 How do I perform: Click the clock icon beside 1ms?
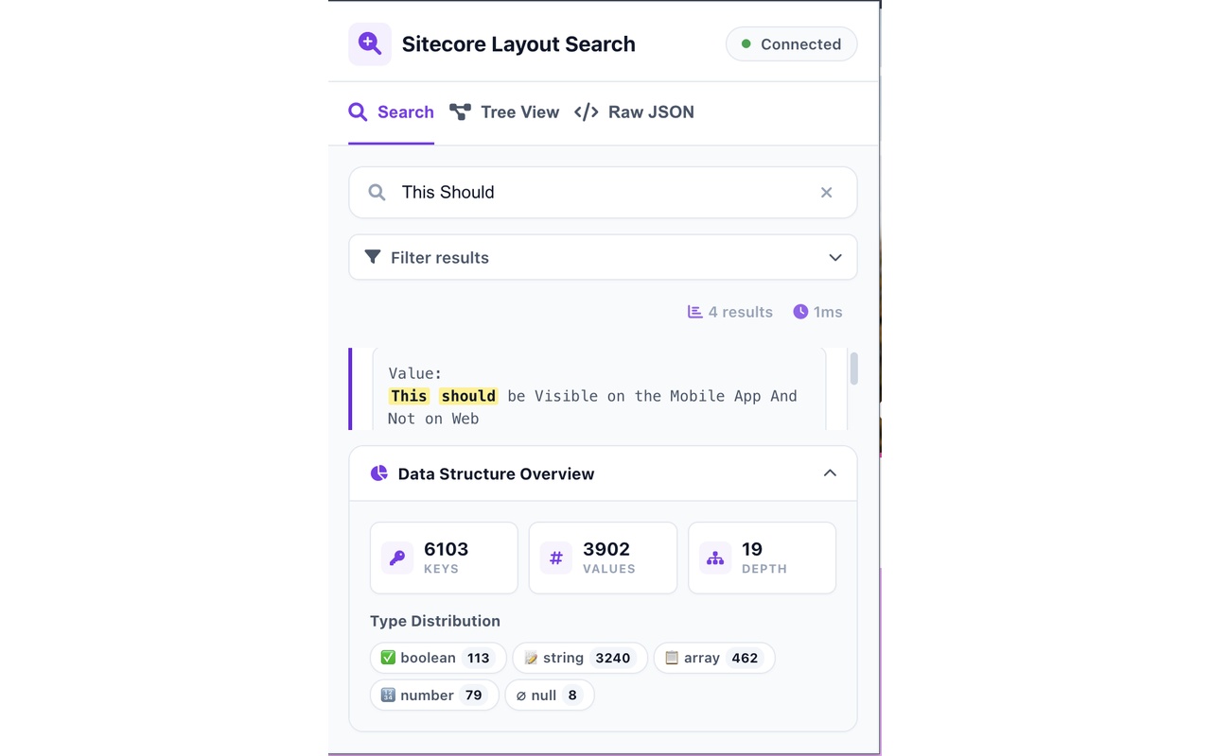[800, 312]
